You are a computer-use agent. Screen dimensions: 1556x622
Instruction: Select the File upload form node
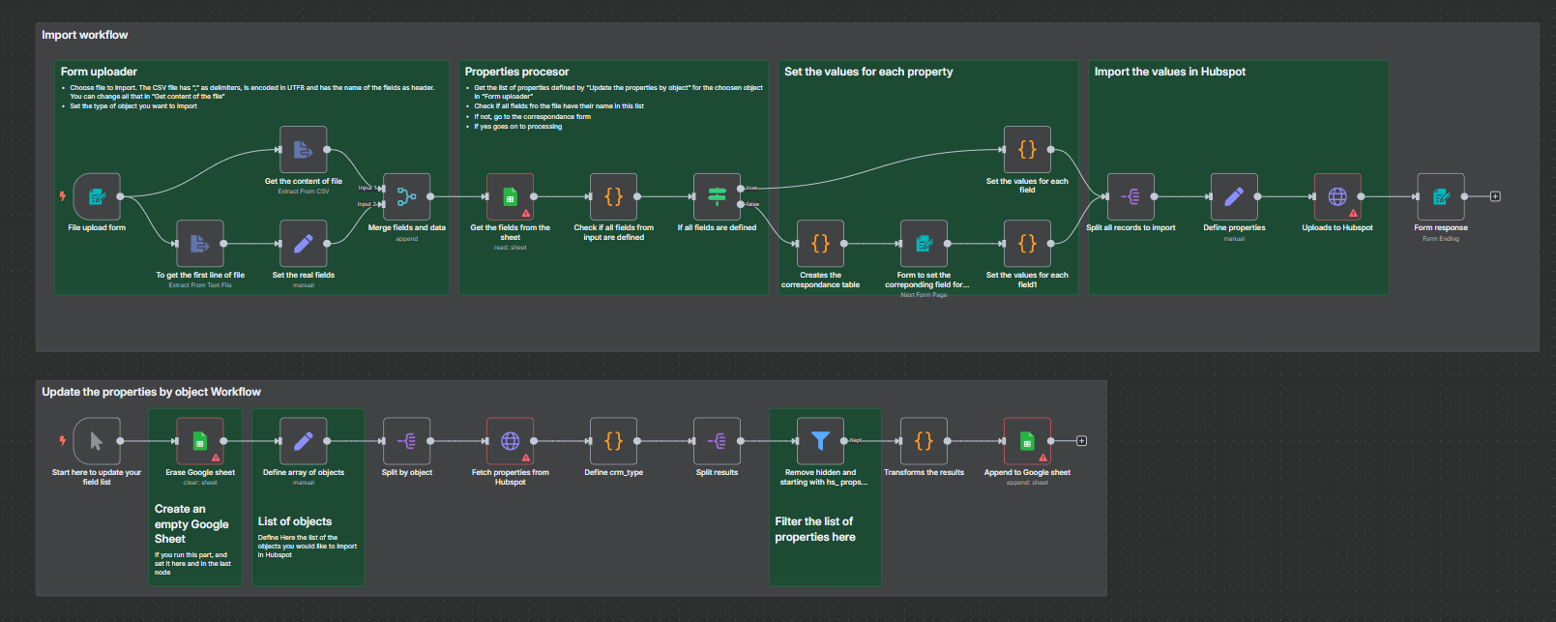97,196
